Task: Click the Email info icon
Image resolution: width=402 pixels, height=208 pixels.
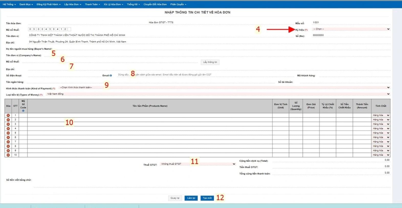Action: pos(111,76)
